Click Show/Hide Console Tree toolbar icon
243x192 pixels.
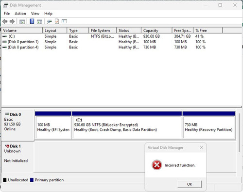22,21
